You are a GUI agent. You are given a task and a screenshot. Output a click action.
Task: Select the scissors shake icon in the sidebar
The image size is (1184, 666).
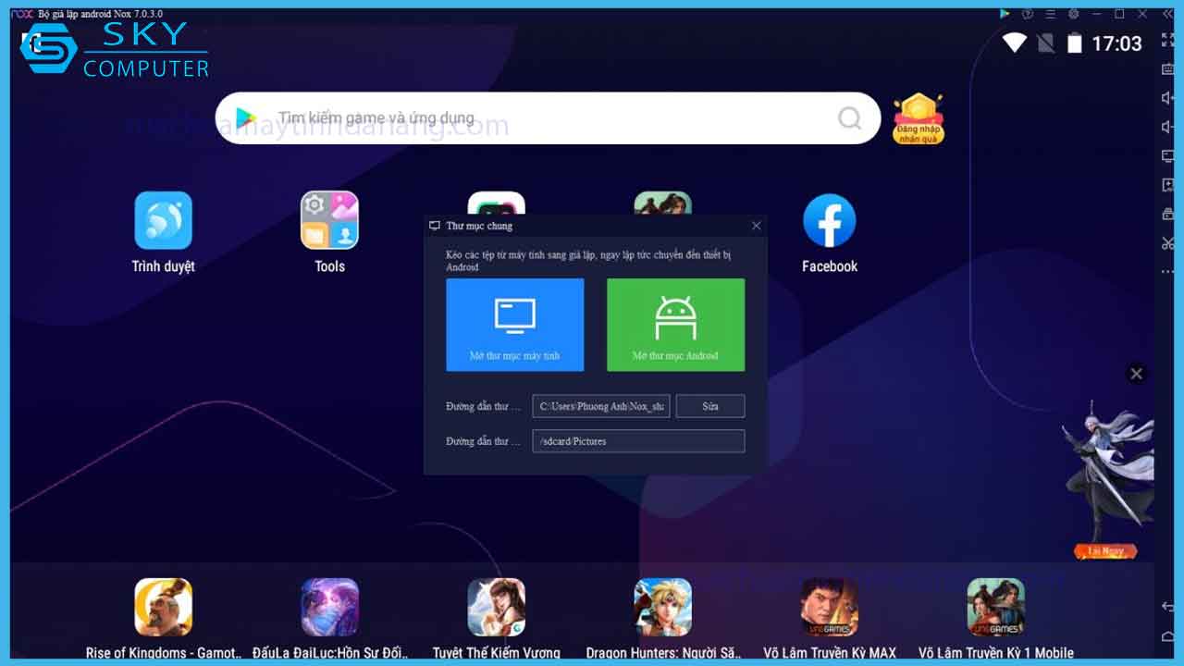(x=1166, y=242)
